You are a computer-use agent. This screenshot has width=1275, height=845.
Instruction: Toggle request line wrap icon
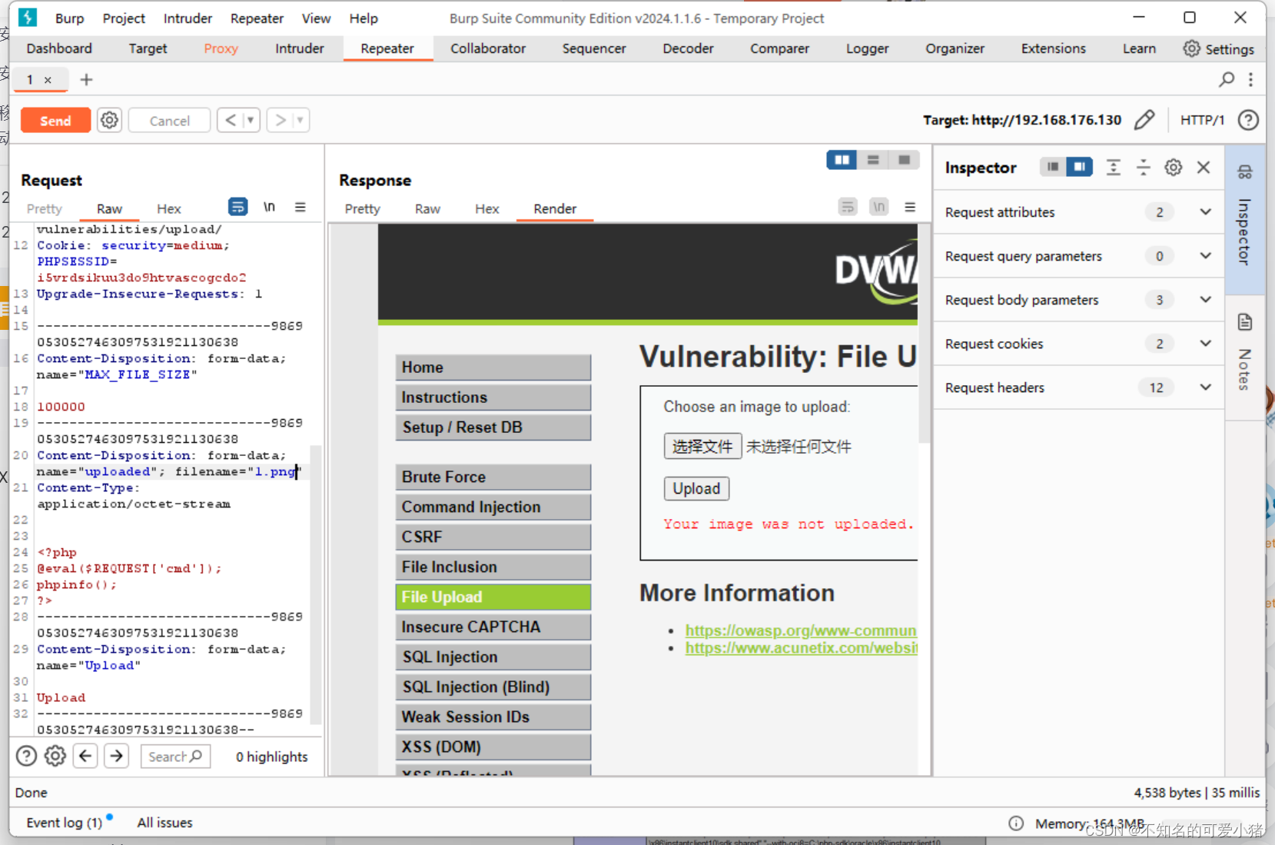(x=237, y=207)
